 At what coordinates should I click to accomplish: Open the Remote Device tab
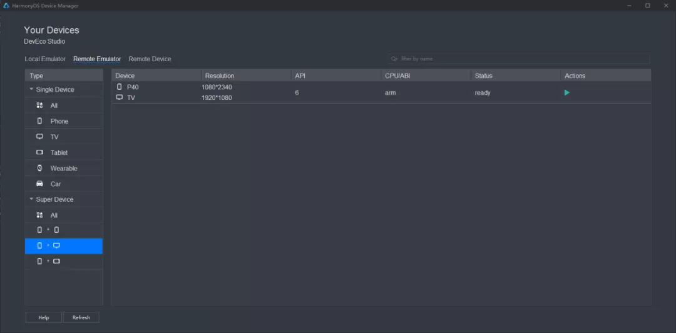click(x=150, y=59)
